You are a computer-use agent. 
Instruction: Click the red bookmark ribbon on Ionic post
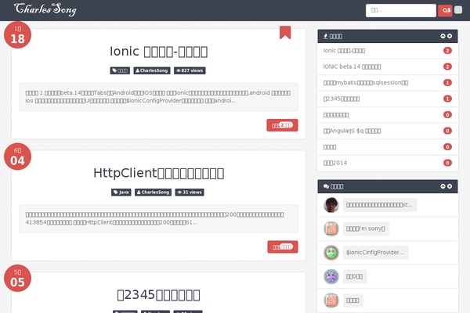(285, 32)
